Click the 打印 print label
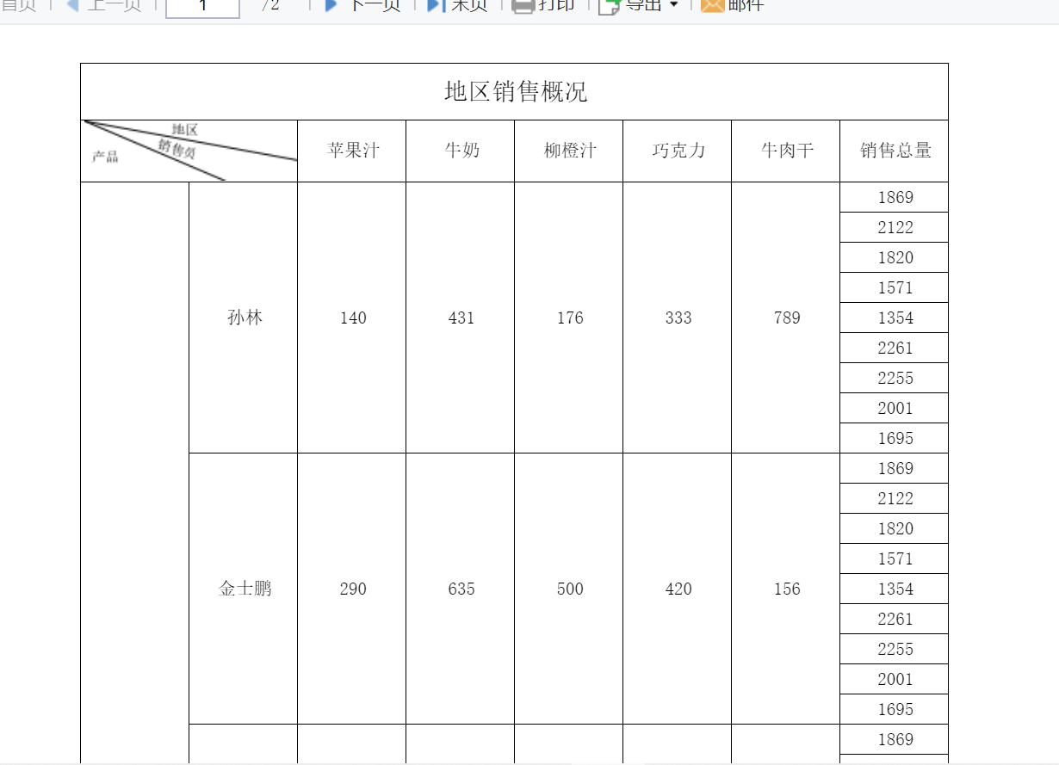Image resolution: width=1059 pixels, height=765 pixels. (x=556, y=4)
